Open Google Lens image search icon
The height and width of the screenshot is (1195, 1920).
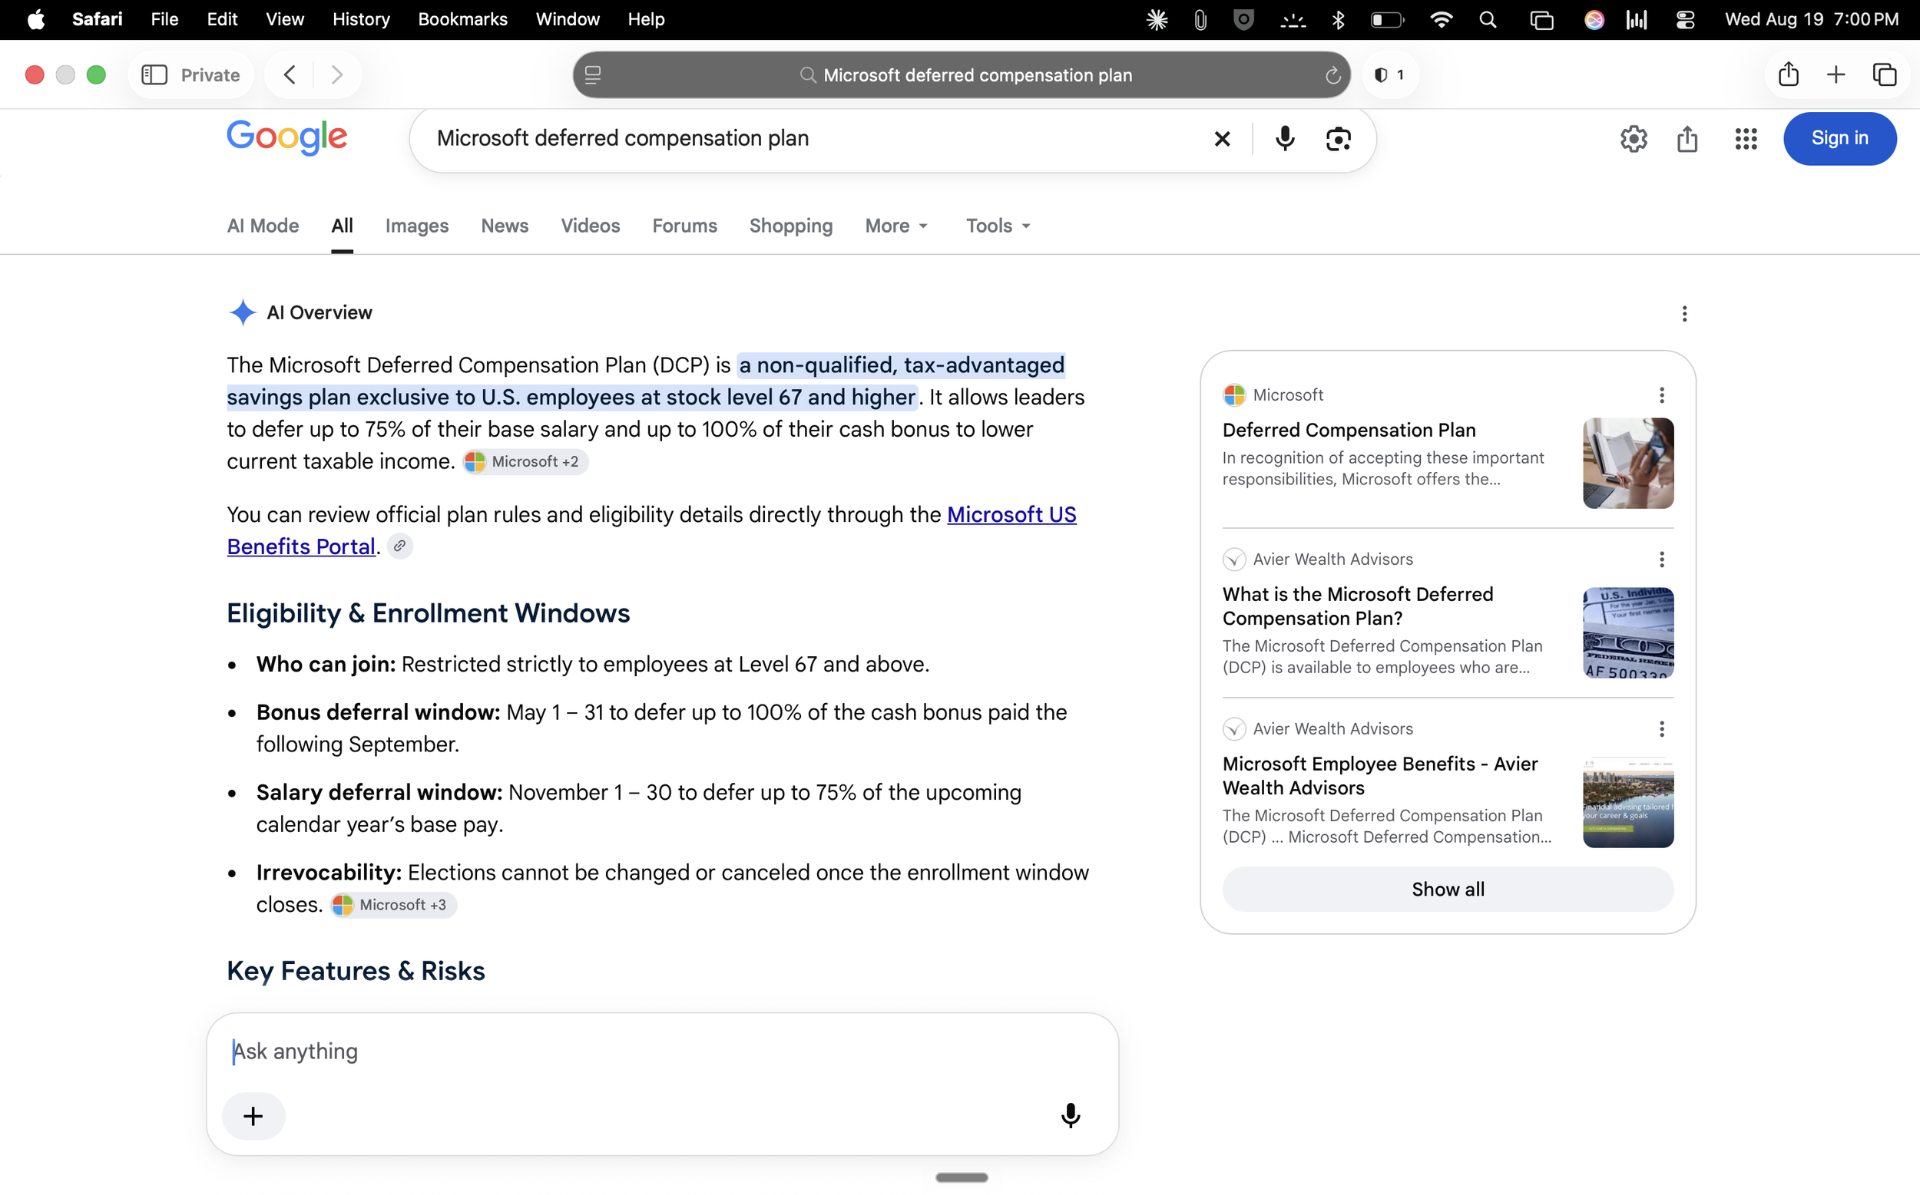click(x=1338, y=139)
